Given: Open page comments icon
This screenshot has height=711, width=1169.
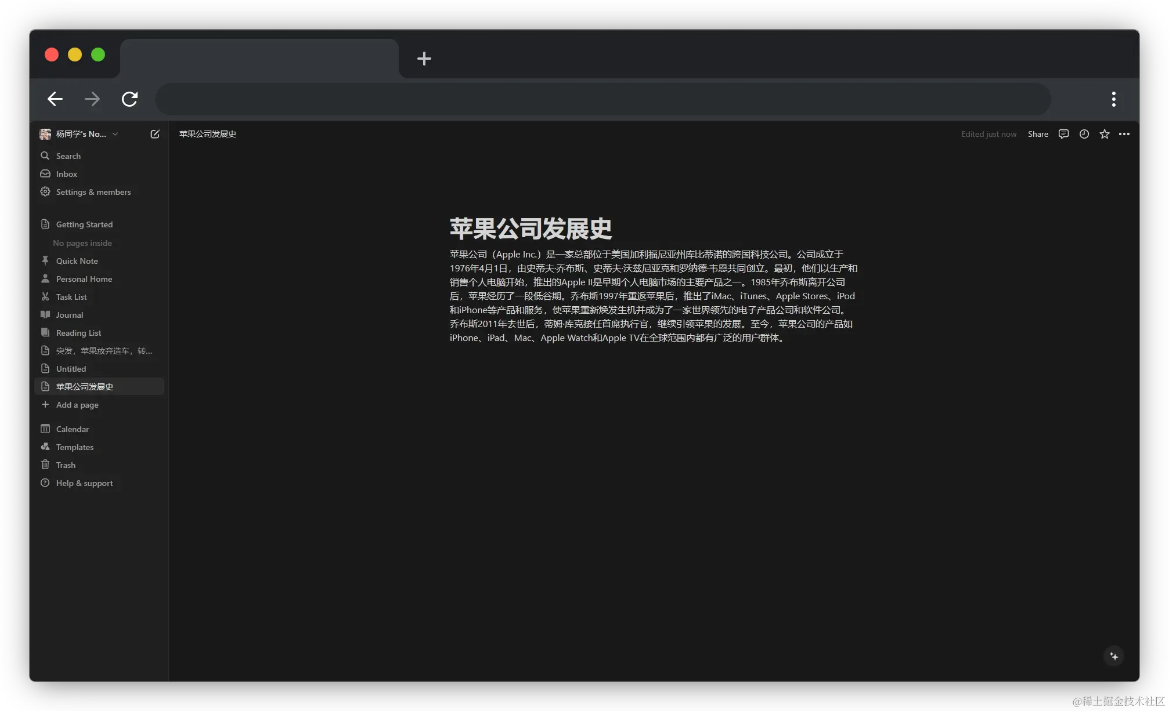Looking at the screenshot, I should (1063, 134).
